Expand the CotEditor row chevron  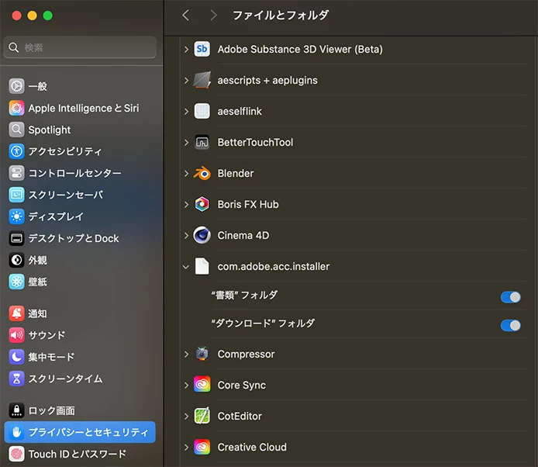pyautogui.click(x=186, y=416)
